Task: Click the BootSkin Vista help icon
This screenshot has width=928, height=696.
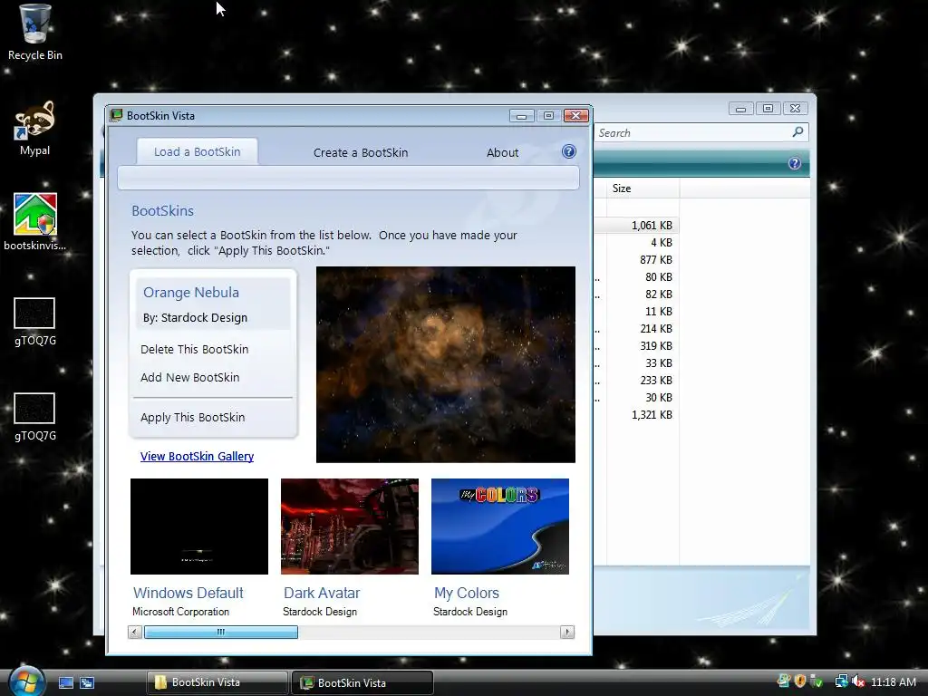Action: [x=569, y=151]
